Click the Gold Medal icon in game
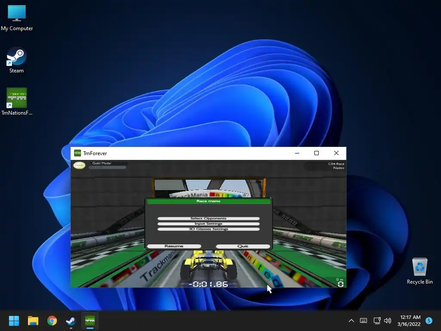Image resolution: width=441 pixels, height=331 pixels. tap(79, 165)
